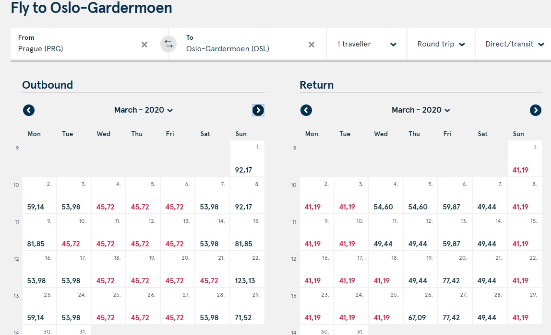This screenshot has width=551, height=335.
Task: Go to next month in Outbound calendar
Action: click(x=258, y=110)
